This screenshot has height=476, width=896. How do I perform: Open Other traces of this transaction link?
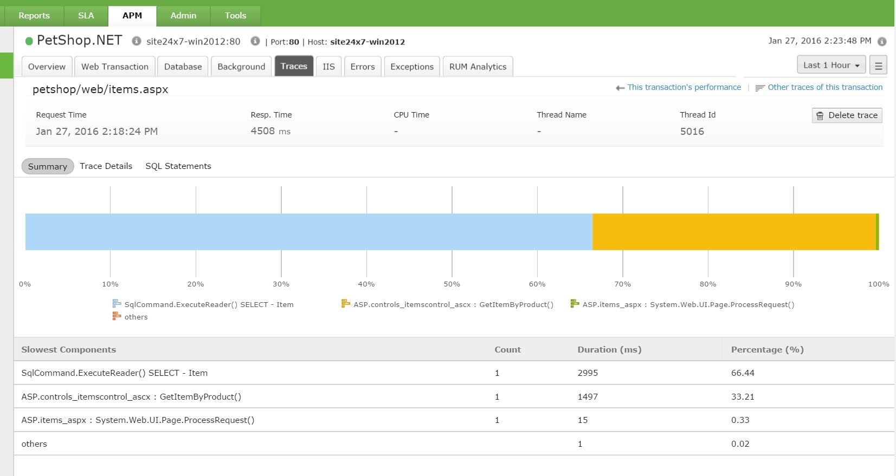click(x=825, y=87)
